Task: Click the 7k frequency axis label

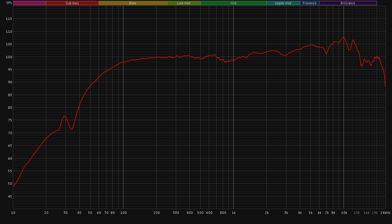Action: pos(327,213)
